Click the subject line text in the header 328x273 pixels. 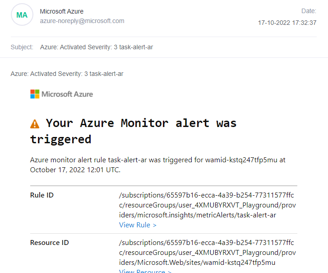coord(97,47)
